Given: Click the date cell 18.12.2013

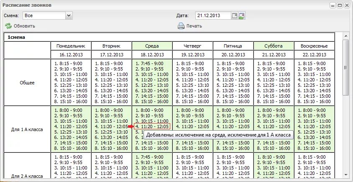Looking at the screenshot, I should click(x=152, y=55).
